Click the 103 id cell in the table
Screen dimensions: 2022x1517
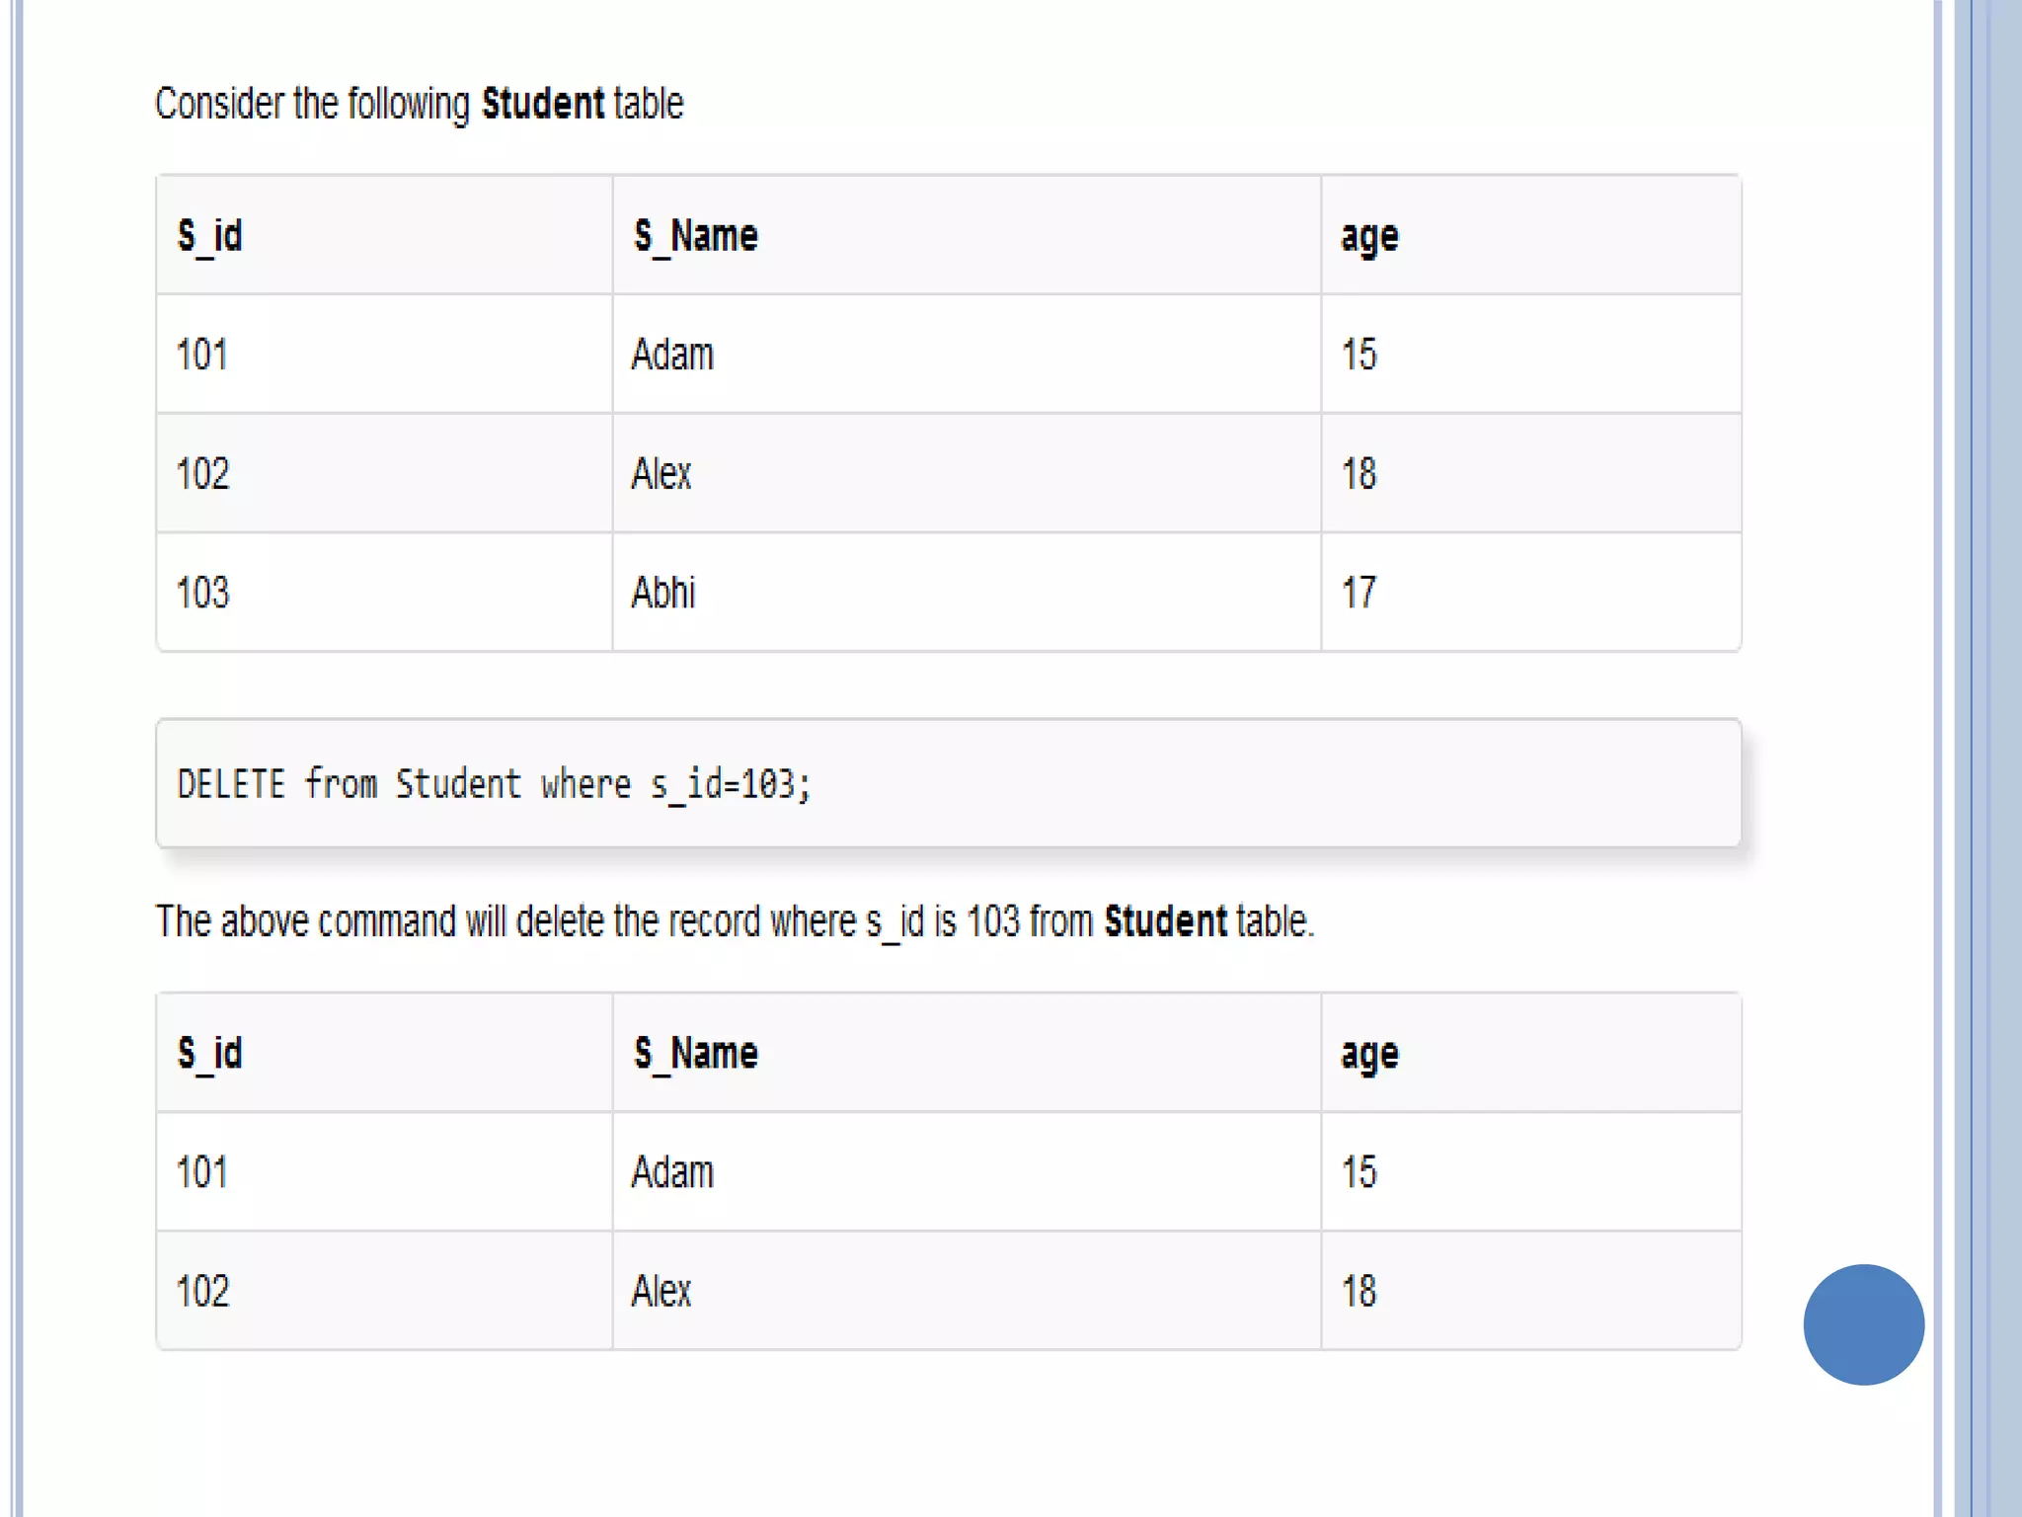tap(202, 593)
